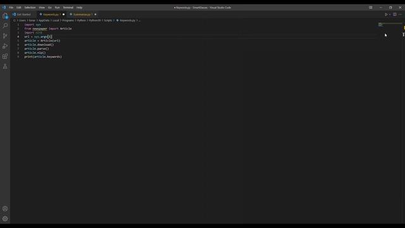Image resolution: width=405 pixels, height=228 pixels.
Task: Open the Run menu
Action: [x=57, y=8]
